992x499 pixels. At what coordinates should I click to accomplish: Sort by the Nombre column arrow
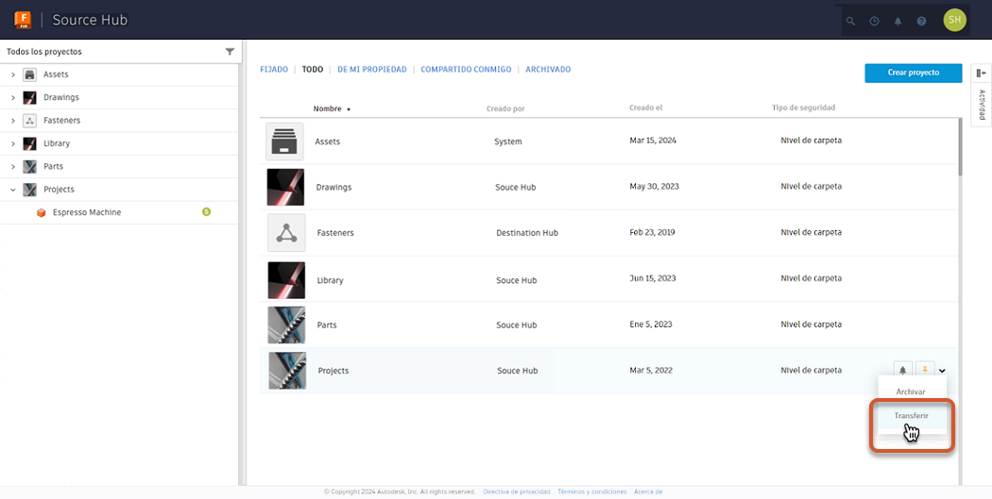pyautogui.click(x=349, y=109)
